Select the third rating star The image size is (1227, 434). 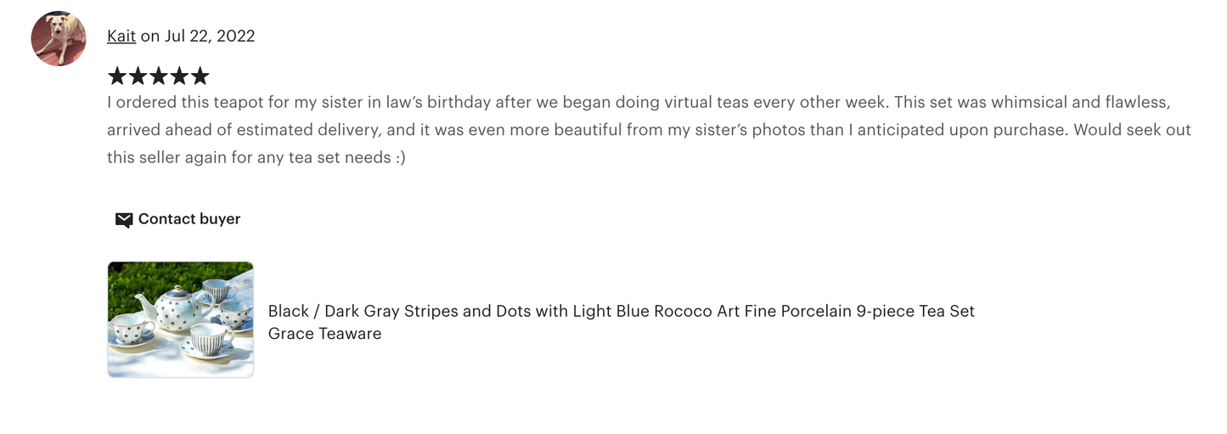(158, 77)
